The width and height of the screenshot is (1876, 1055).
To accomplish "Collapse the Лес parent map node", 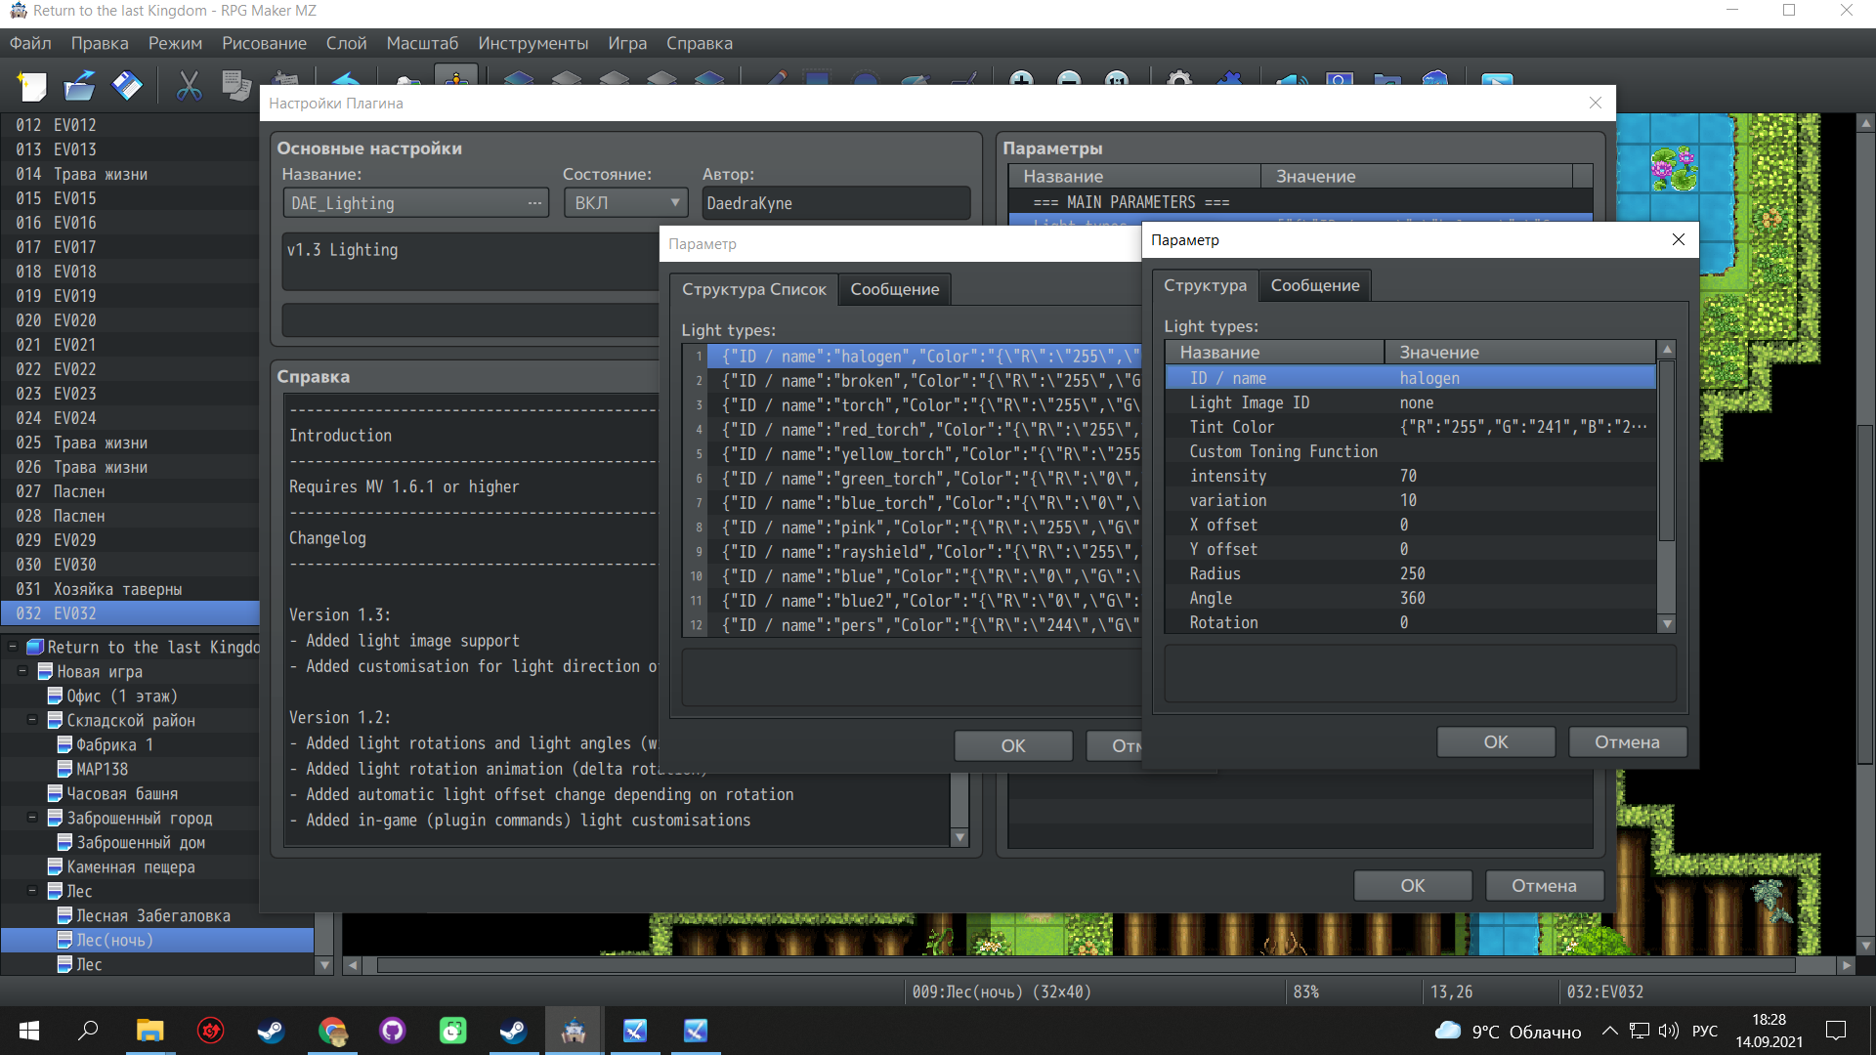I will pos(32,891).
